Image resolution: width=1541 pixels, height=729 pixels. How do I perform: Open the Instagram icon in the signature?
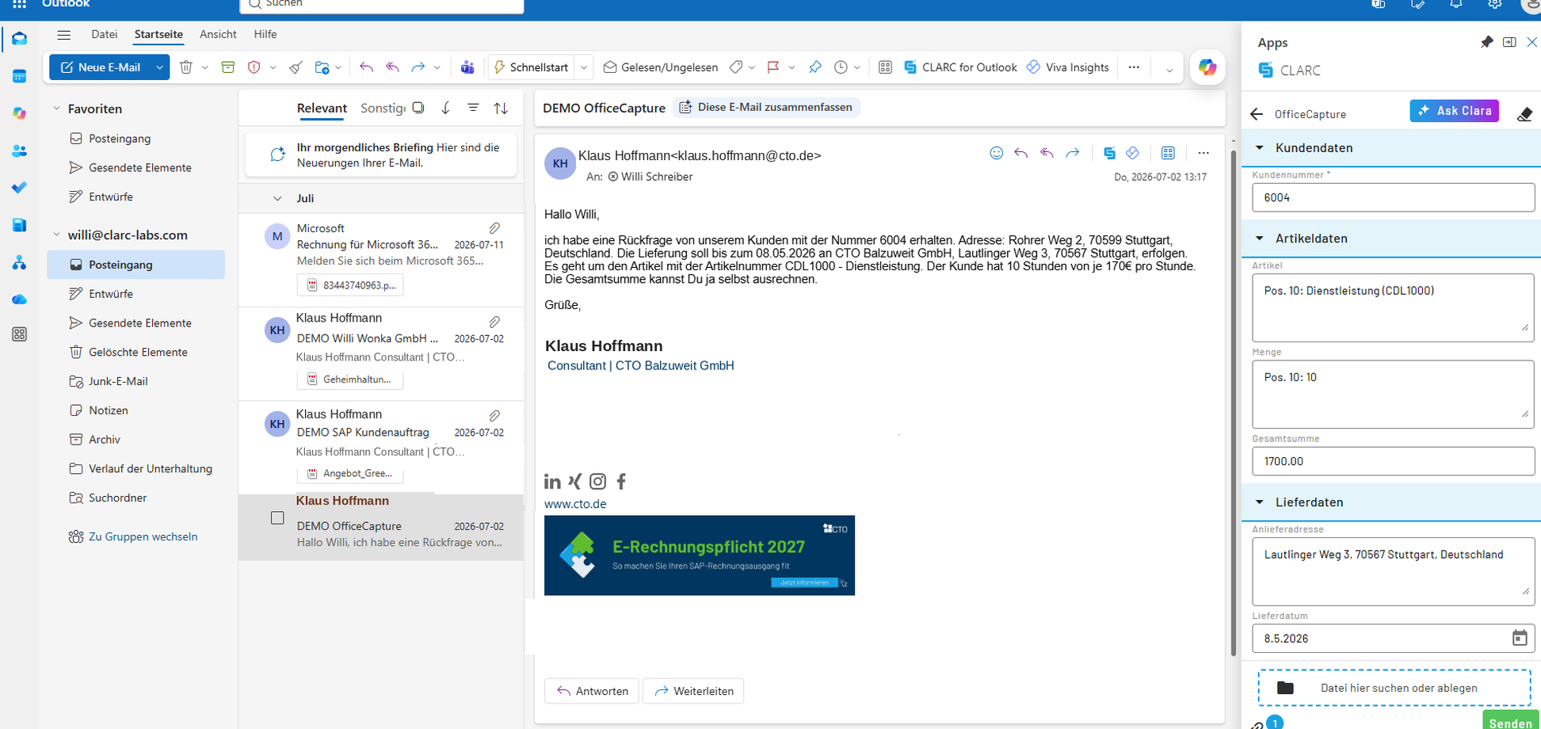[598, 481]
